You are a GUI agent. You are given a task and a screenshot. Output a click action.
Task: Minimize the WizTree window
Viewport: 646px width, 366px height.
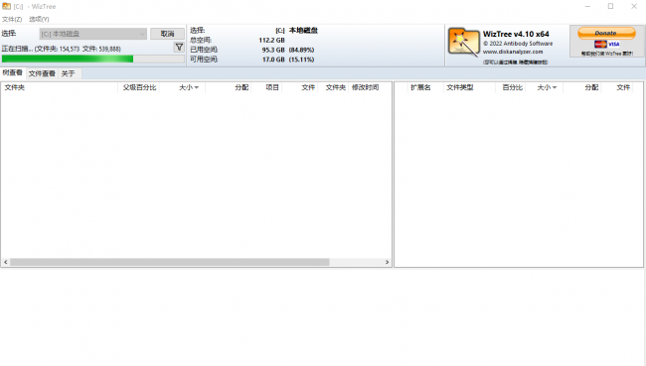(587, 6)
